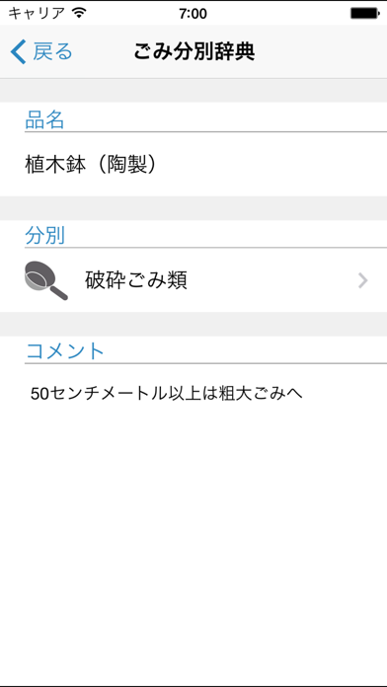Screen dimensions: 387x687
Task: Tap the gray spacer above 分別
Action: pos(193,208)
